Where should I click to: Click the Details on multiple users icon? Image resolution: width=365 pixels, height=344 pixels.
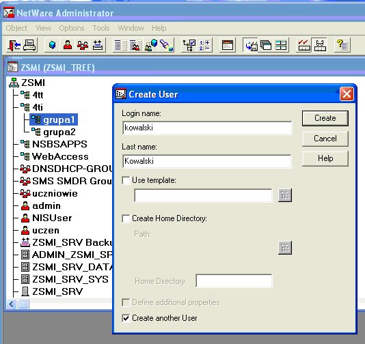click(136, 45)
